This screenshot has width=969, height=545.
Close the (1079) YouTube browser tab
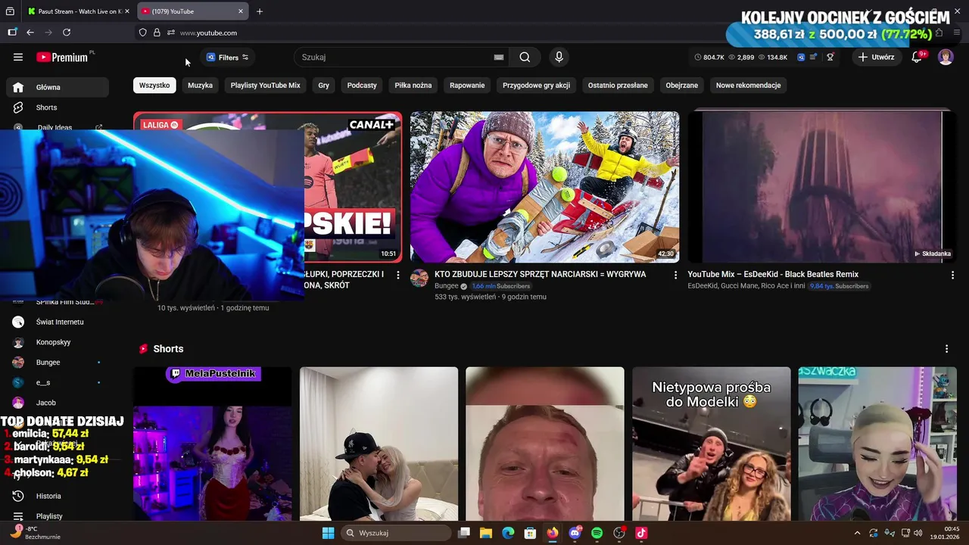tap(241, 11)
